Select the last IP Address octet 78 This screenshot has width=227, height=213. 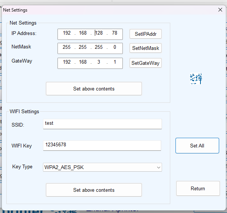tap(115, 34)
